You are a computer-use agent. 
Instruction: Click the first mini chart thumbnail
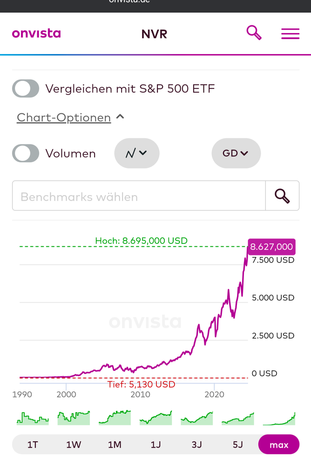[33, 418]
